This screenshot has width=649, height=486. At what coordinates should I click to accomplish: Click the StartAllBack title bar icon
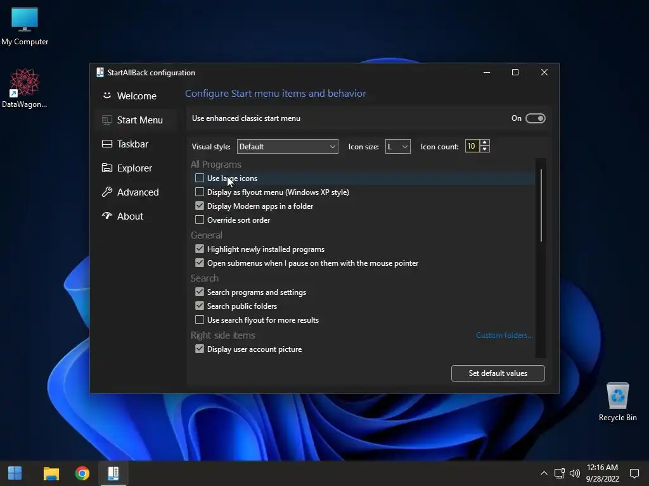[100, 72]
